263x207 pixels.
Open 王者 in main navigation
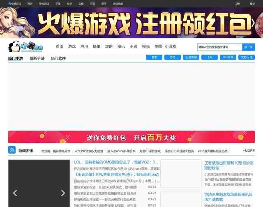point(134,46)
